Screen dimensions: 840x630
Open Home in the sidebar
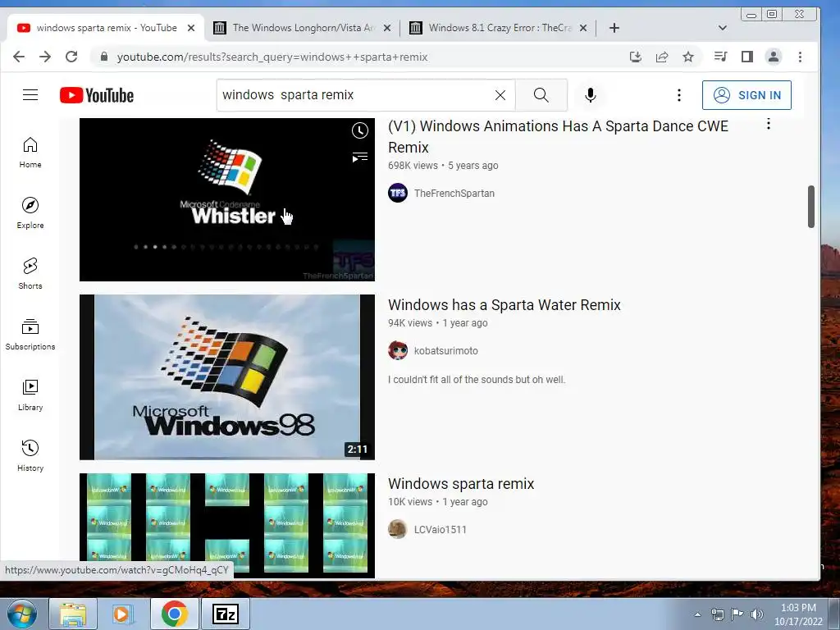30,153
